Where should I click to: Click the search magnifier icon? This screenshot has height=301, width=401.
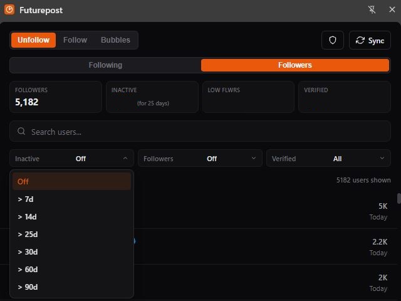pos(21,131)
